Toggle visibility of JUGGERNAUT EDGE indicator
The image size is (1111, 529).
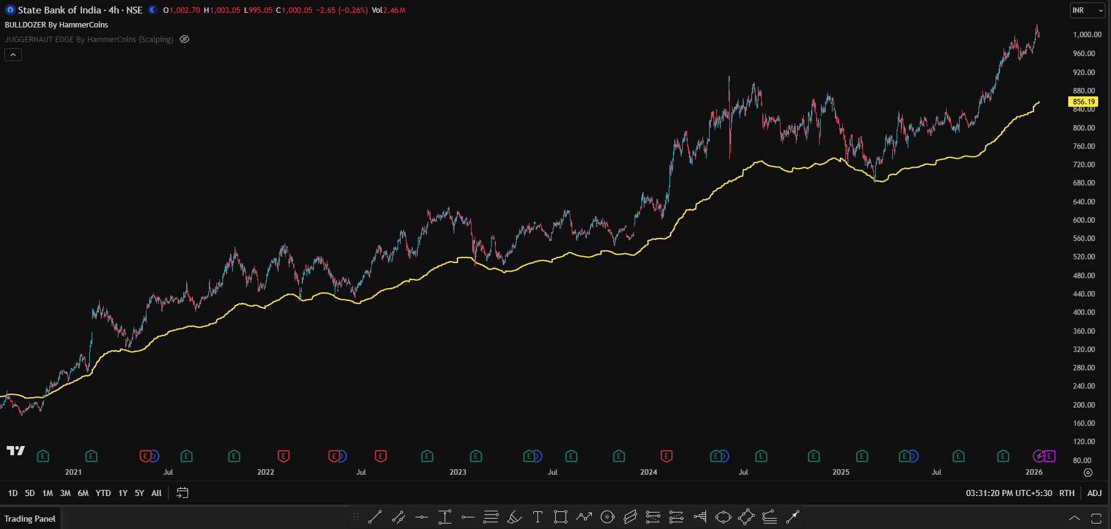(184, 39)
